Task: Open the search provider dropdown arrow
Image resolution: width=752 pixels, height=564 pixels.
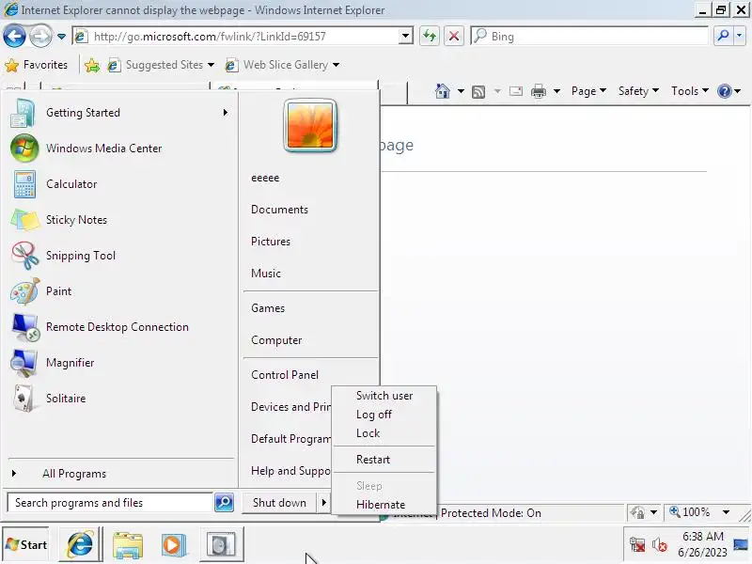Action: click(739, 36)
